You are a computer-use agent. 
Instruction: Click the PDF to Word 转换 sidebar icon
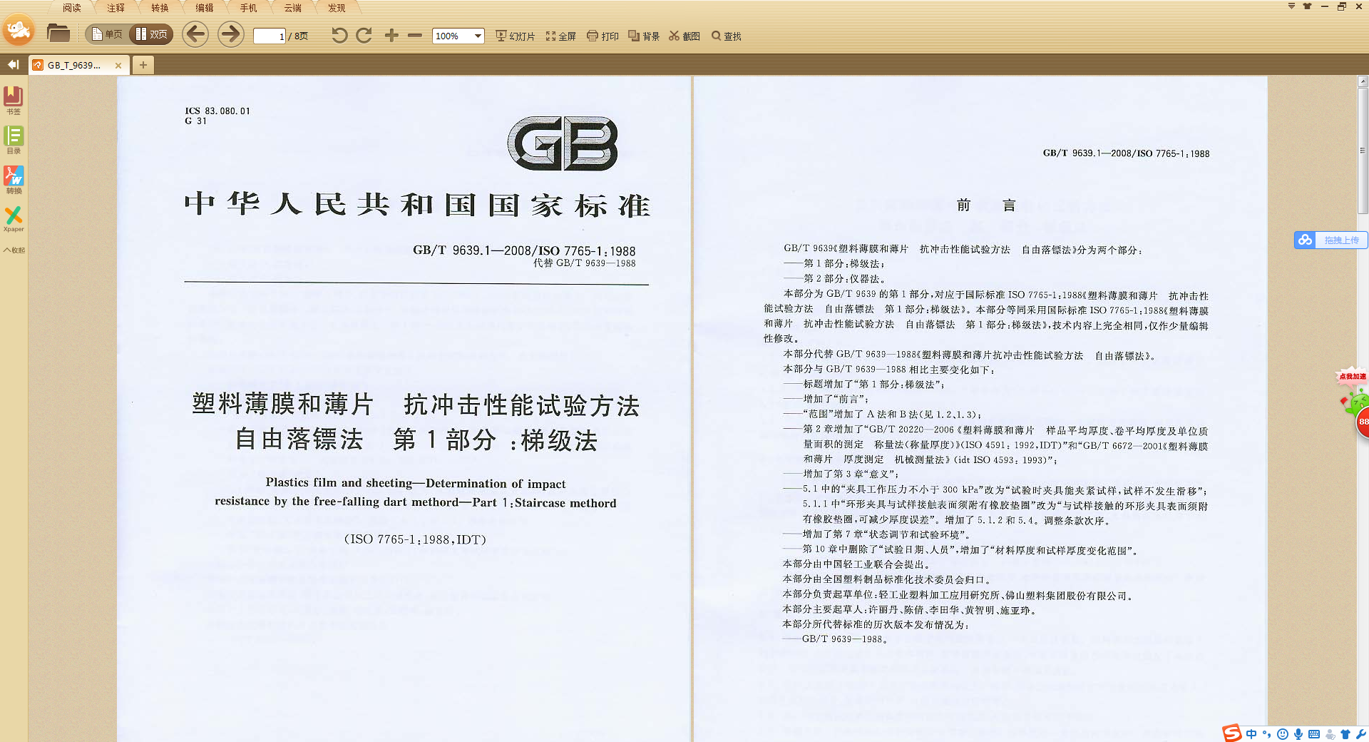[14, 179]
